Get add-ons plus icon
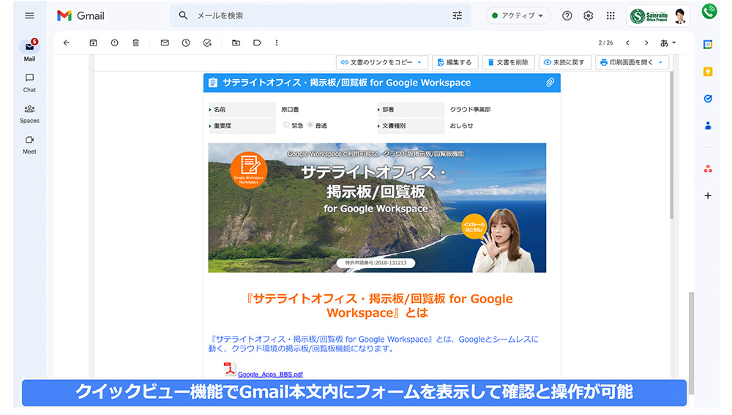Screen dimensions: 732x415 point(708,195)
